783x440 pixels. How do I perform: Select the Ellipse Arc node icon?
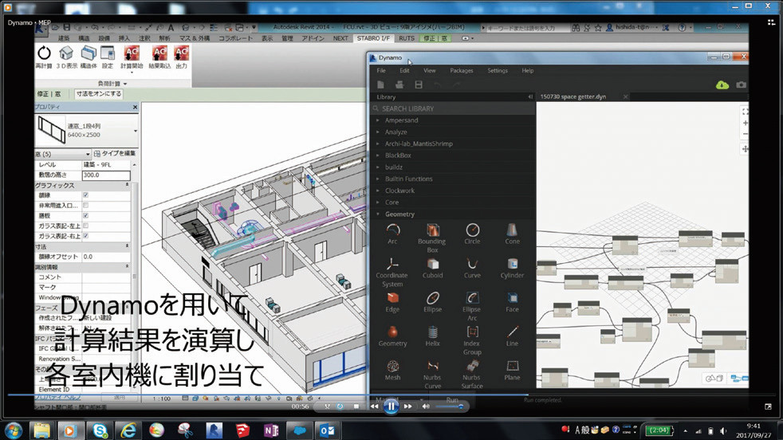(472, 297)
